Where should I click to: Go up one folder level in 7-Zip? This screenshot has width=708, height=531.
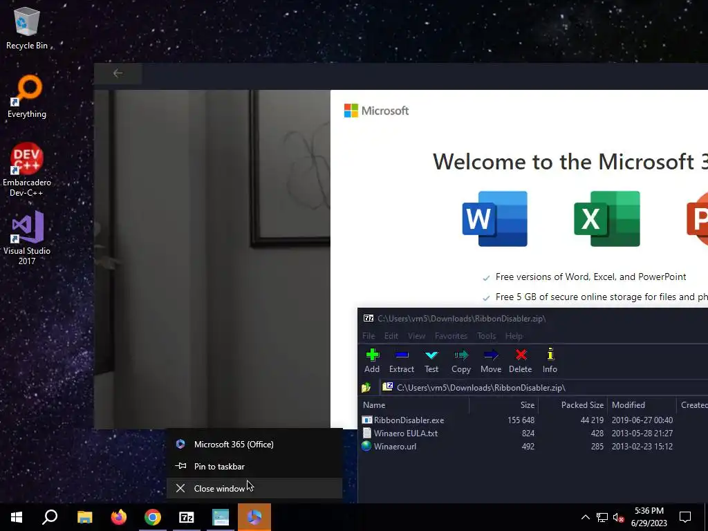pyautogui.click(x=366, y=387)
